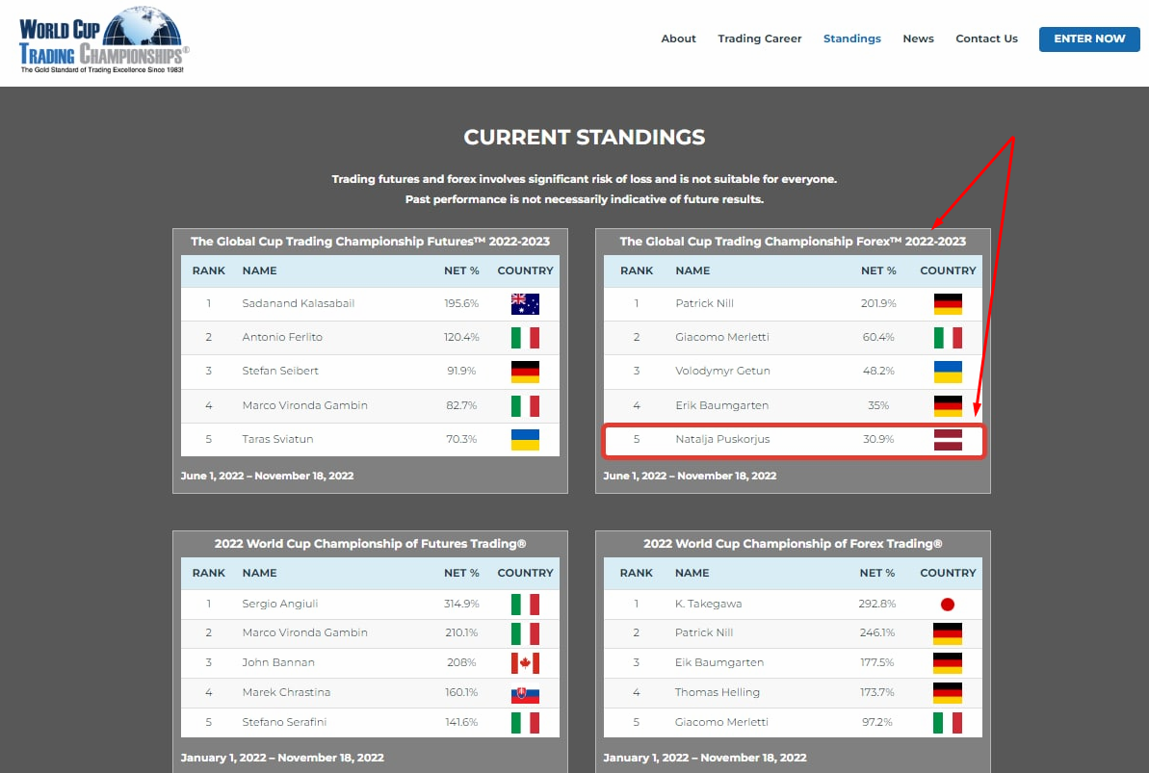Select the name Stefan Seibert

(280, 371)
